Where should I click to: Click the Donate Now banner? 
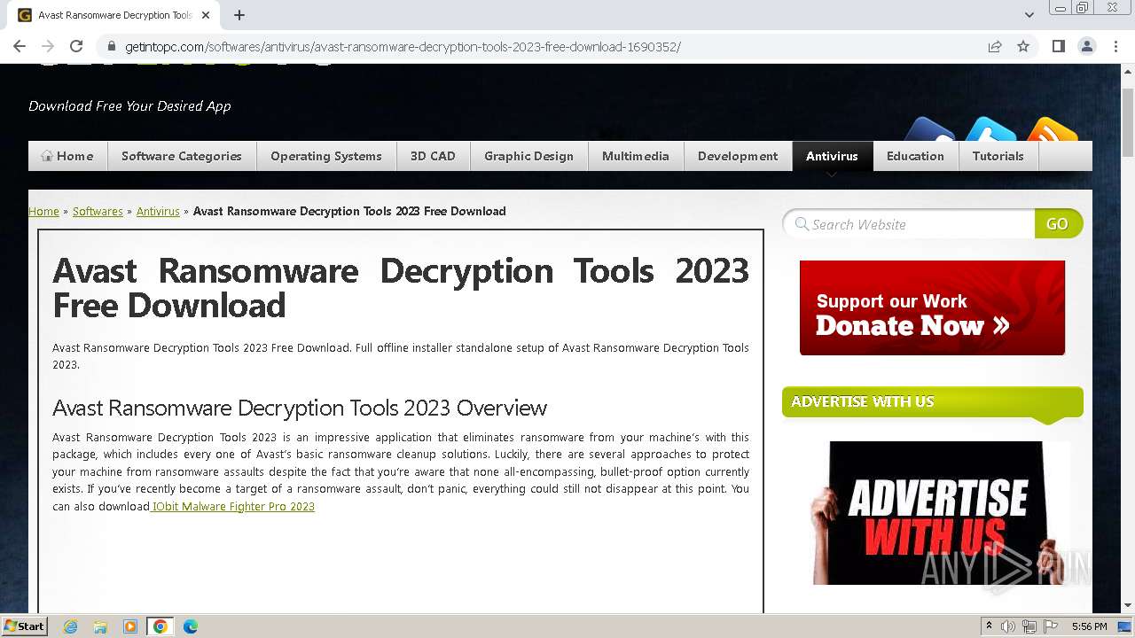(932, 307)
